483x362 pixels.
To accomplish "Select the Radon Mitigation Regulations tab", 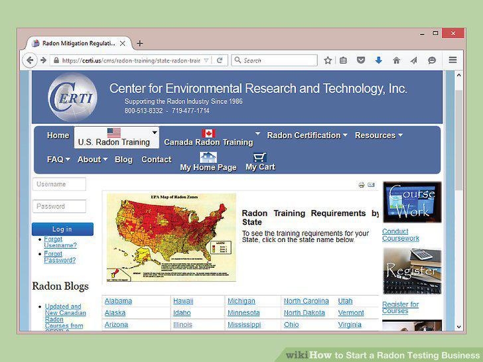I will (x=78, y=43).
